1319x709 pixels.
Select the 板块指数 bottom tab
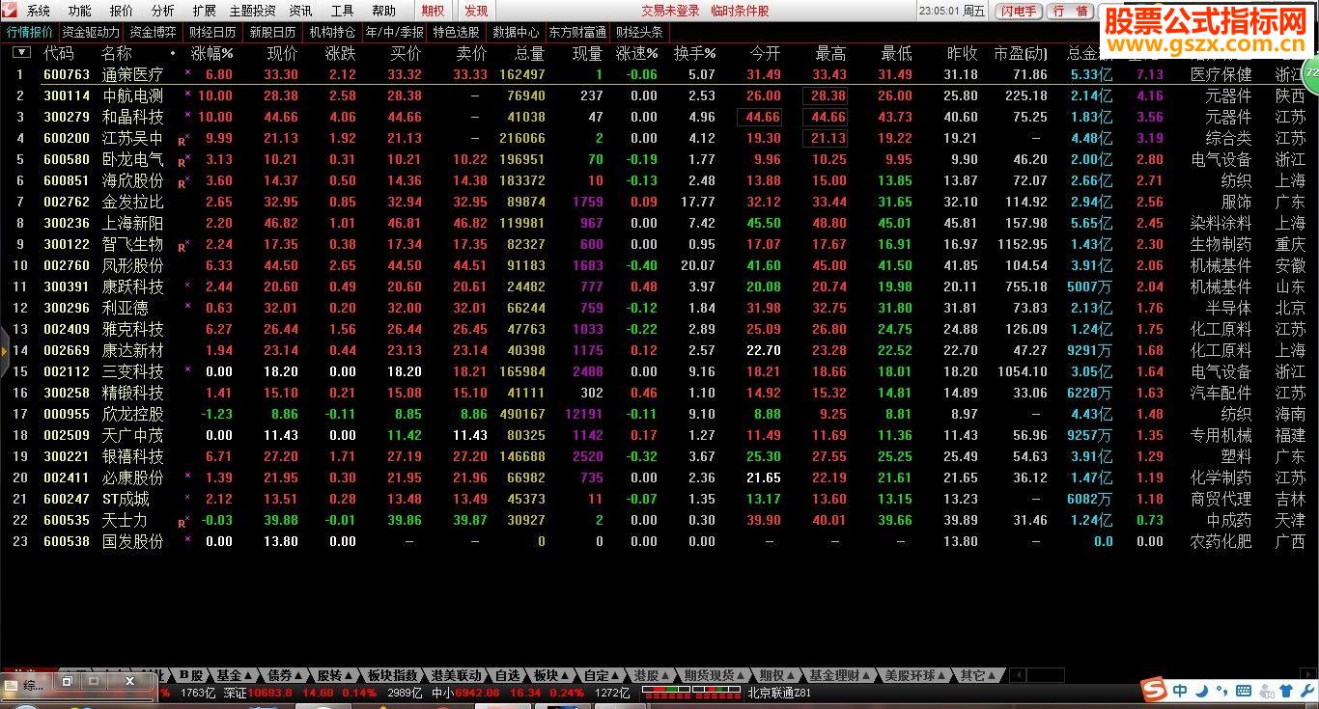pos(393,675)
